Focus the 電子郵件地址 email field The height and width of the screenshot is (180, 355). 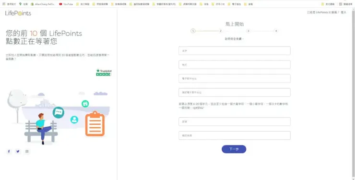pyautogui.click(x=234, y=79)
